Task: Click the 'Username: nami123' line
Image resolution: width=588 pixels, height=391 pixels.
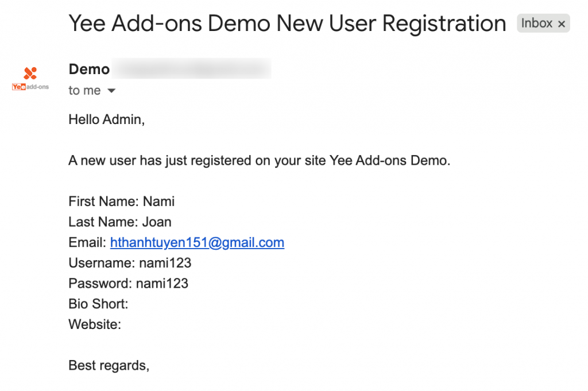Action: tap(130, 263)
